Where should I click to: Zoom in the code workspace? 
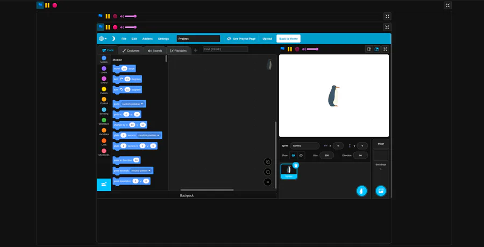coord(268,162)
